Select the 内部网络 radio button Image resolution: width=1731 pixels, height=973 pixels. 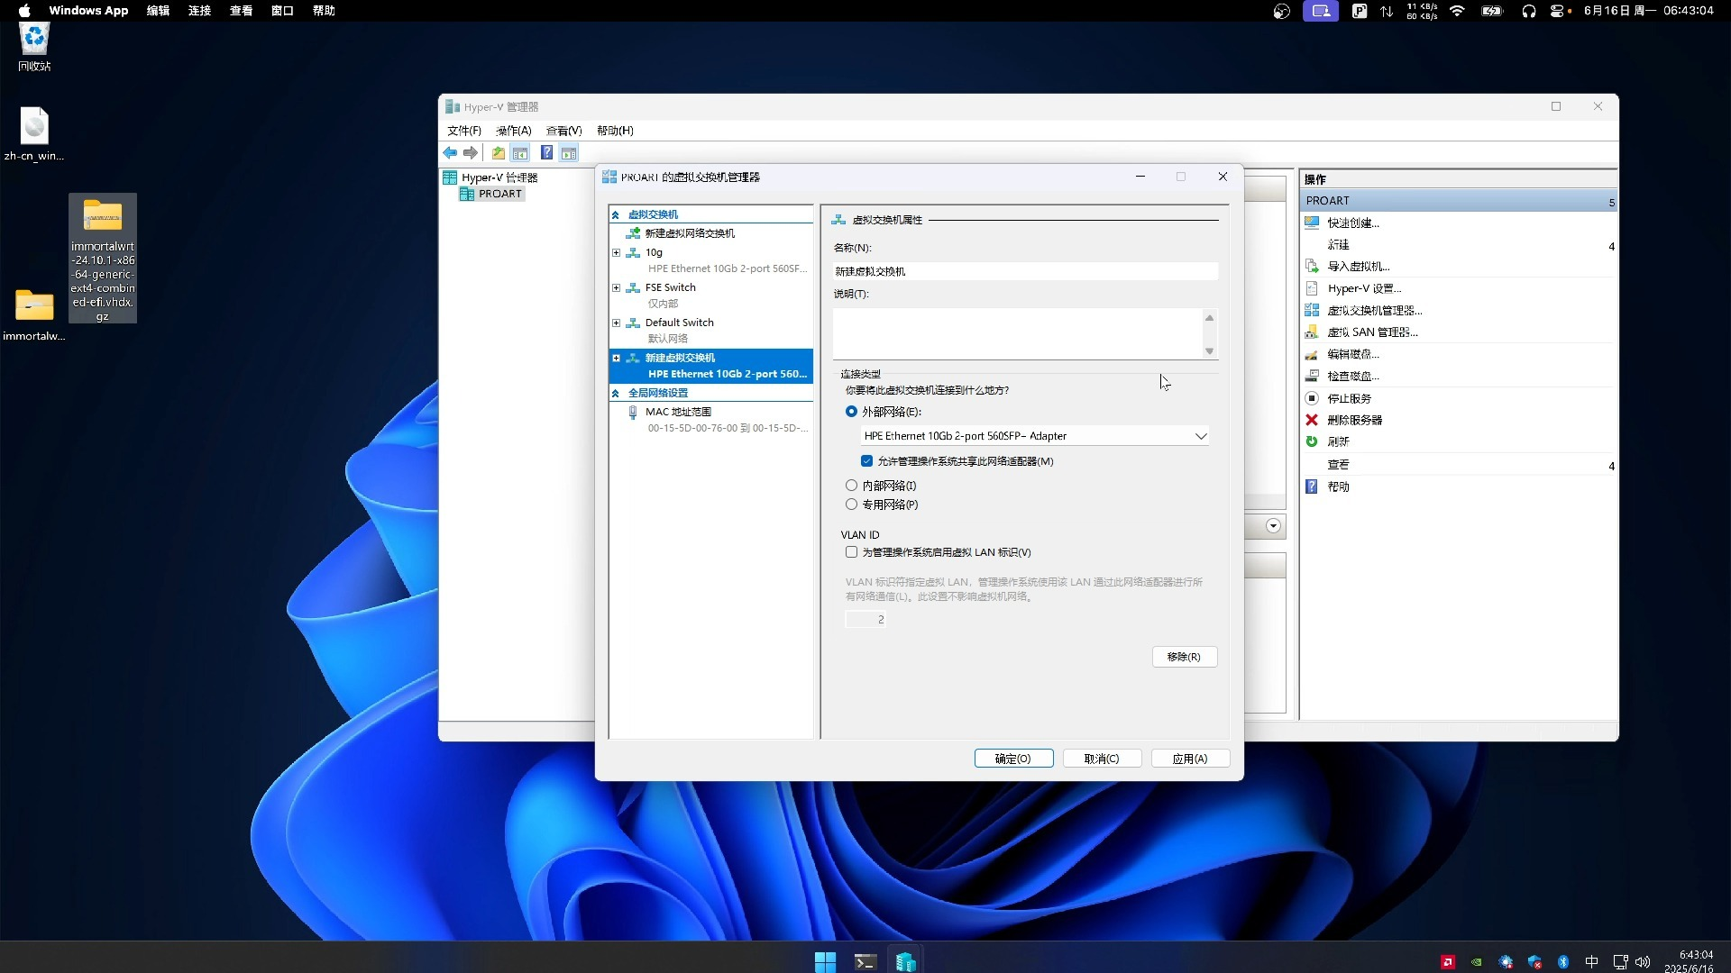point(851,486)
